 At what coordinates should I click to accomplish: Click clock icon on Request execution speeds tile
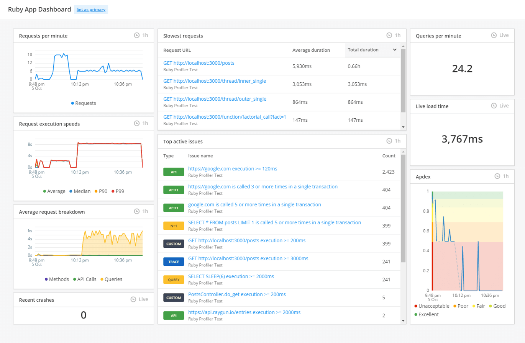point(137,124)
